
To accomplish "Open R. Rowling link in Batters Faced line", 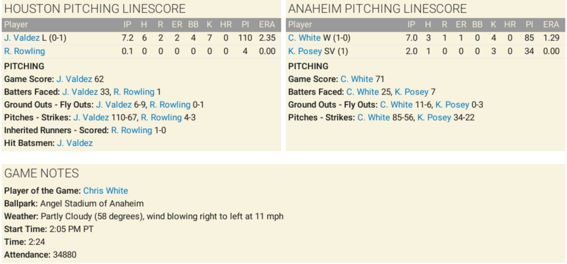I will (134, 92).
